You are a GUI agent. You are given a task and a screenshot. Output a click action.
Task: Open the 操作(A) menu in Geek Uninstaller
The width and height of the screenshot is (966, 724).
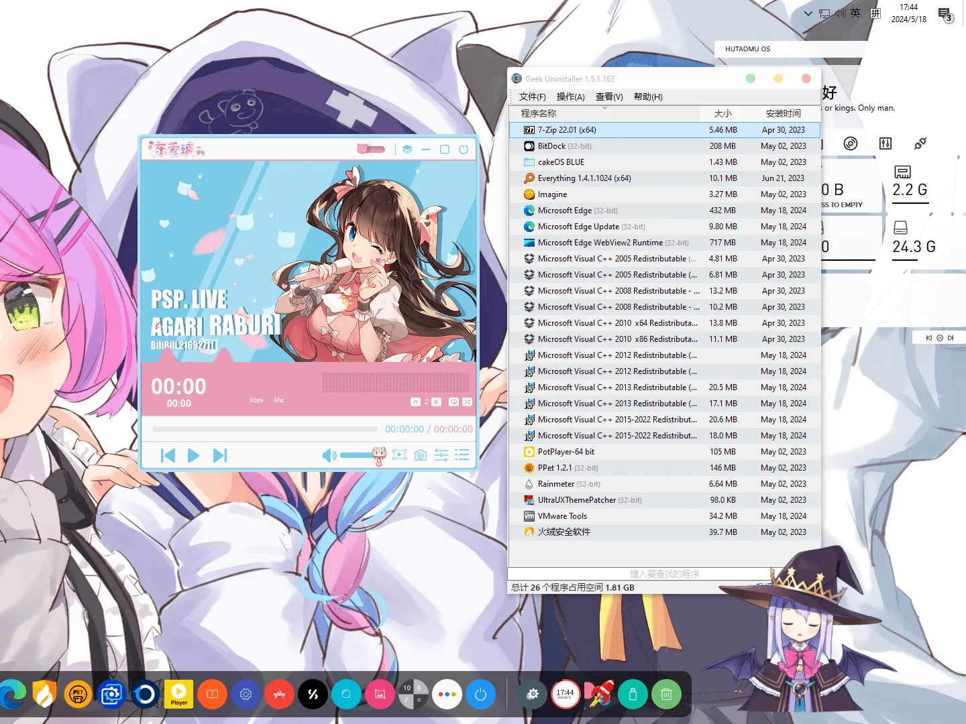[x=571, y=97]
